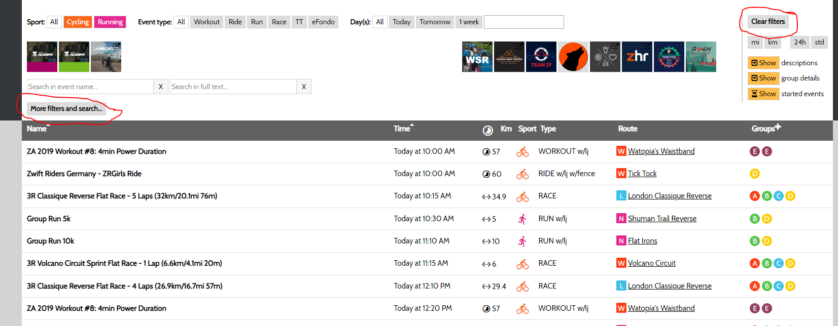The image size is (838, 326).
Task: Select the 1 week day filter
Action: pyautogui.click(x=469, y=22)
